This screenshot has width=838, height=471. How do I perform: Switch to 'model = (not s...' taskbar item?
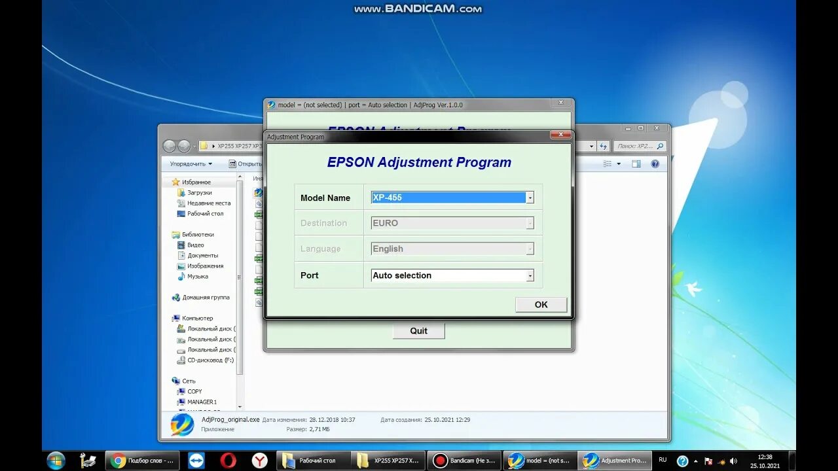(539, 461)
